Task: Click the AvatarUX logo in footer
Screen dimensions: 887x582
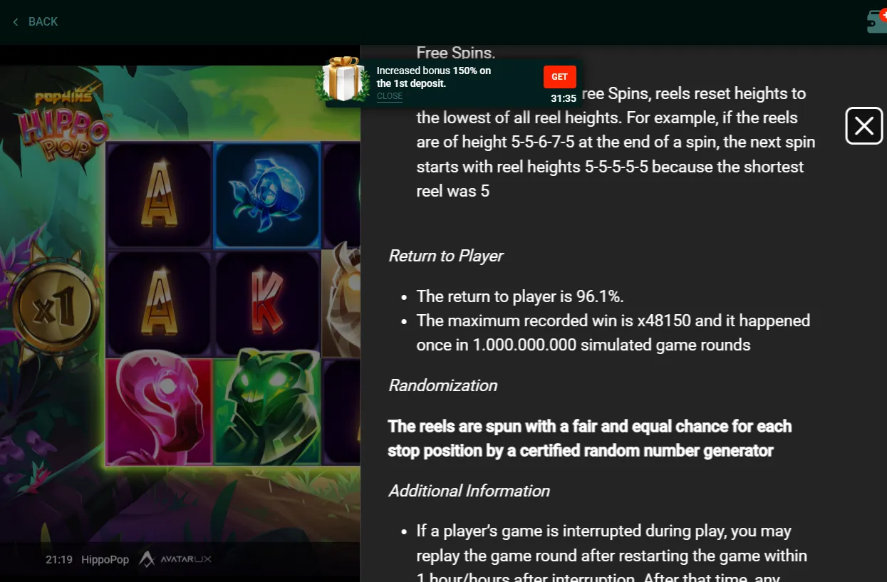Action: 175,559
